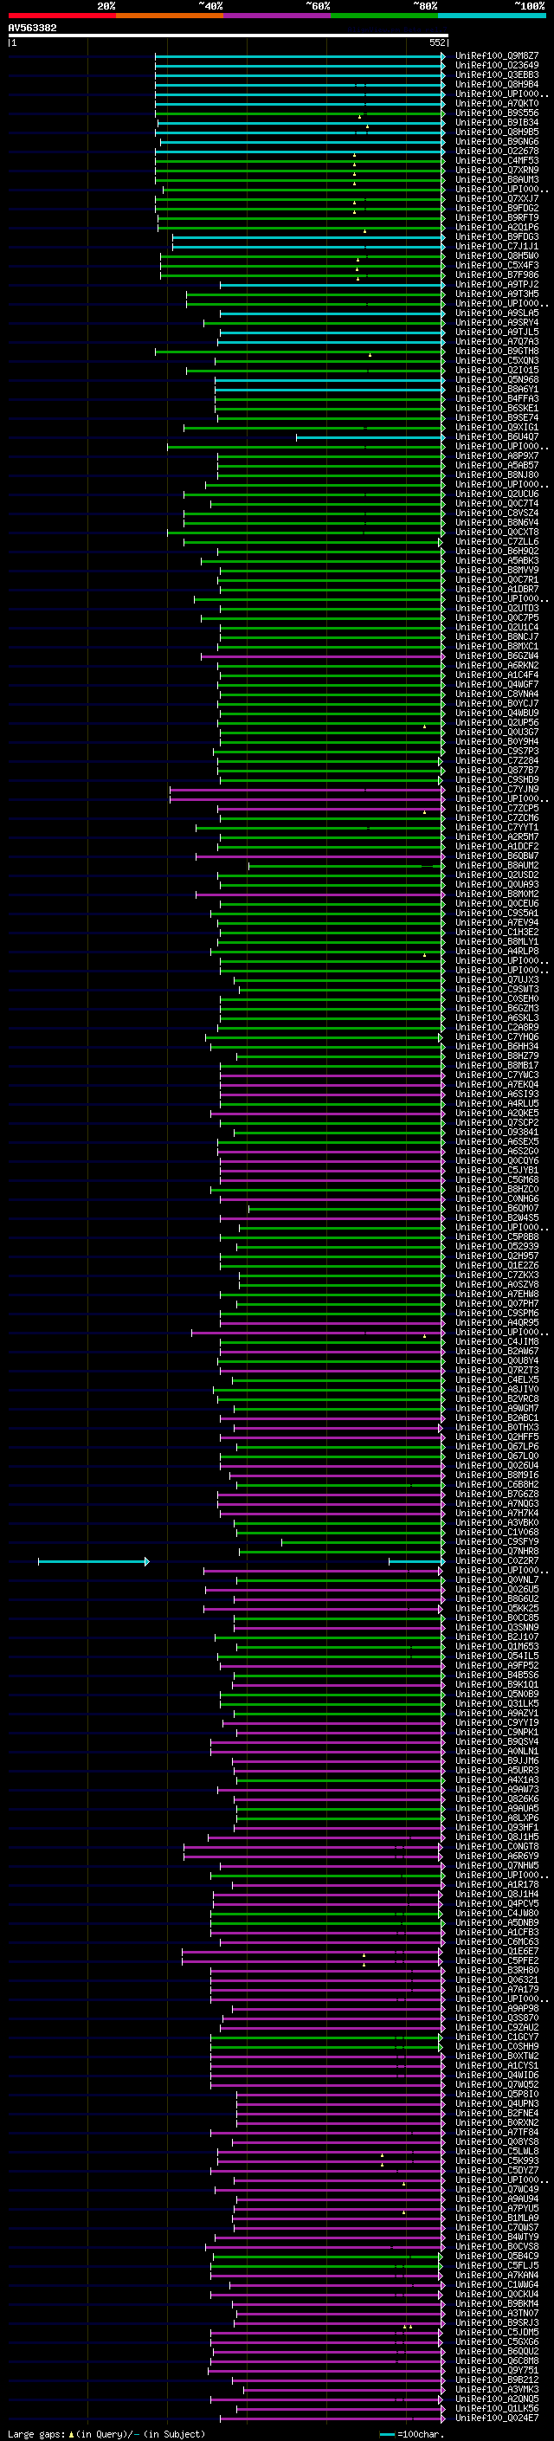Open hit UniRef100_Q3EBB3
The height and width of the screenshot is (2441, 554).
pos(497,74)
